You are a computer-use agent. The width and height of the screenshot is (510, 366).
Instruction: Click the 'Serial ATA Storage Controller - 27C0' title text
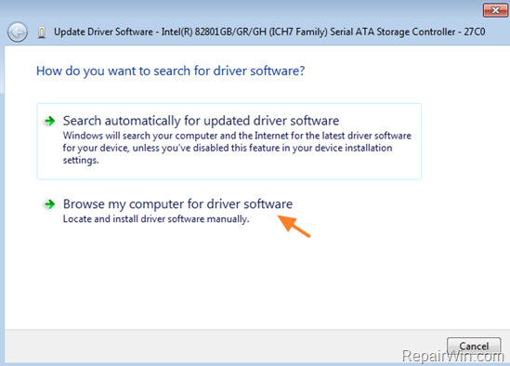tap(408, 32)
